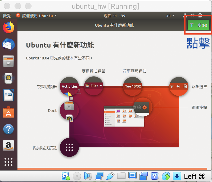This screenshot has height=182, width=212.
Task: Click the VirtualBox optical disc status icon
Action: pyautogui.click(x=77, y=176)
